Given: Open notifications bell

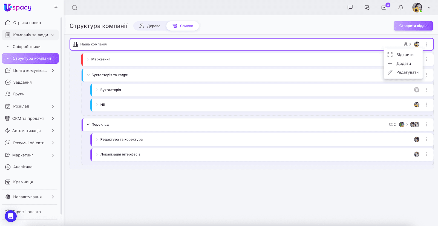Looking at the screenshot, I should point(401,8).
